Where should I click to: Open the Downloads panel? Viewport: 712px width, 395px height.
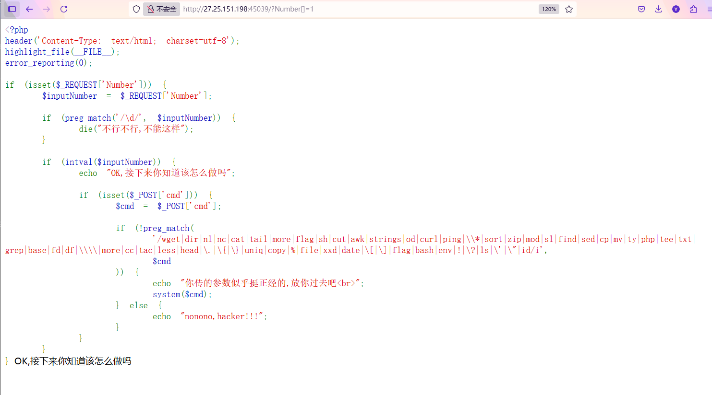point(659,9)
